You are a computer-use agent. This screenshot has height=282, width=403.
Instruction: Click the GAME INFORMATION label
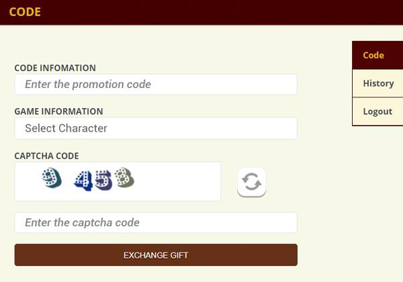click(x=58, y=111)
